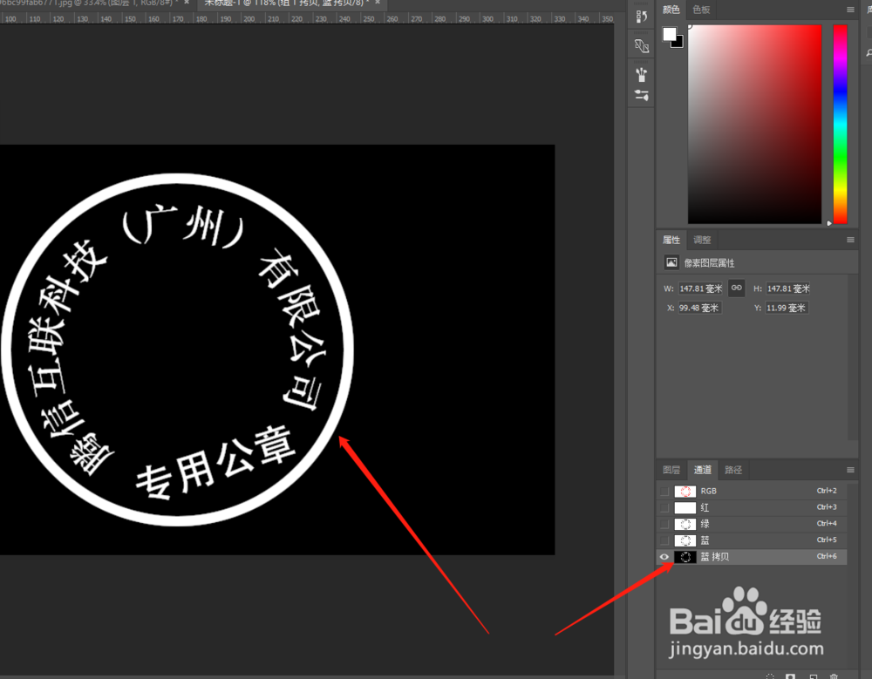Select the 绿 channel name
Screen dimensions: 872x679
pyautogui.click(x=705, y=524)
